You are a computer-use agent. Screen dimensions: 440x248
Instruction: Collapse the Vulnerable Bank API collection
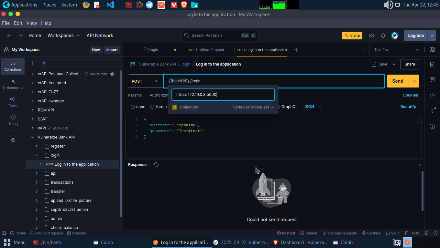click(x=33, y=137)
